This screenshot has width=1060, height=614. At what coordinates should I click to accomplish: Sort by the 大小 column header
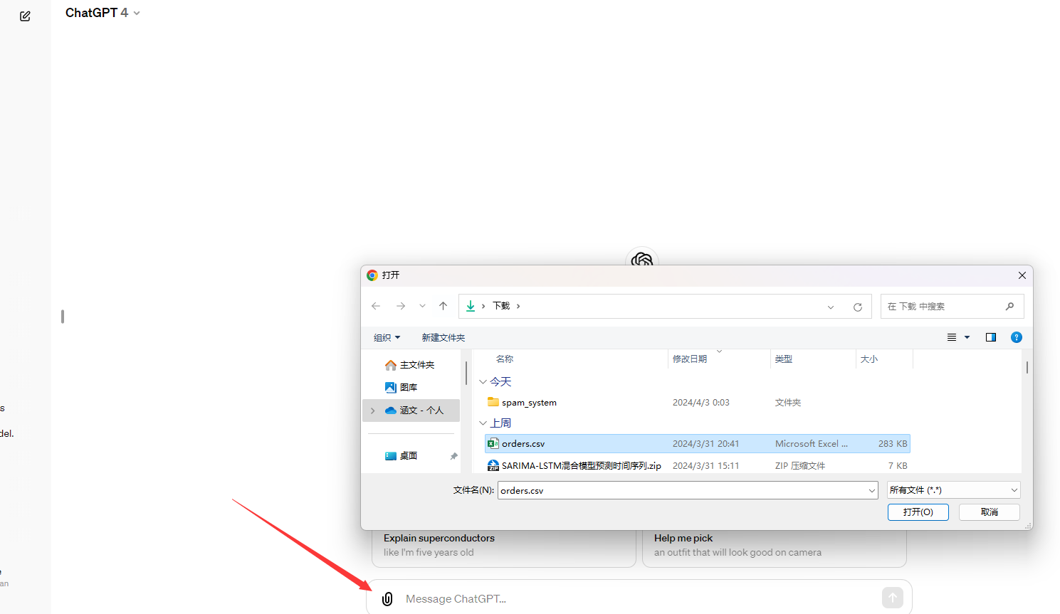coord(869,359)
